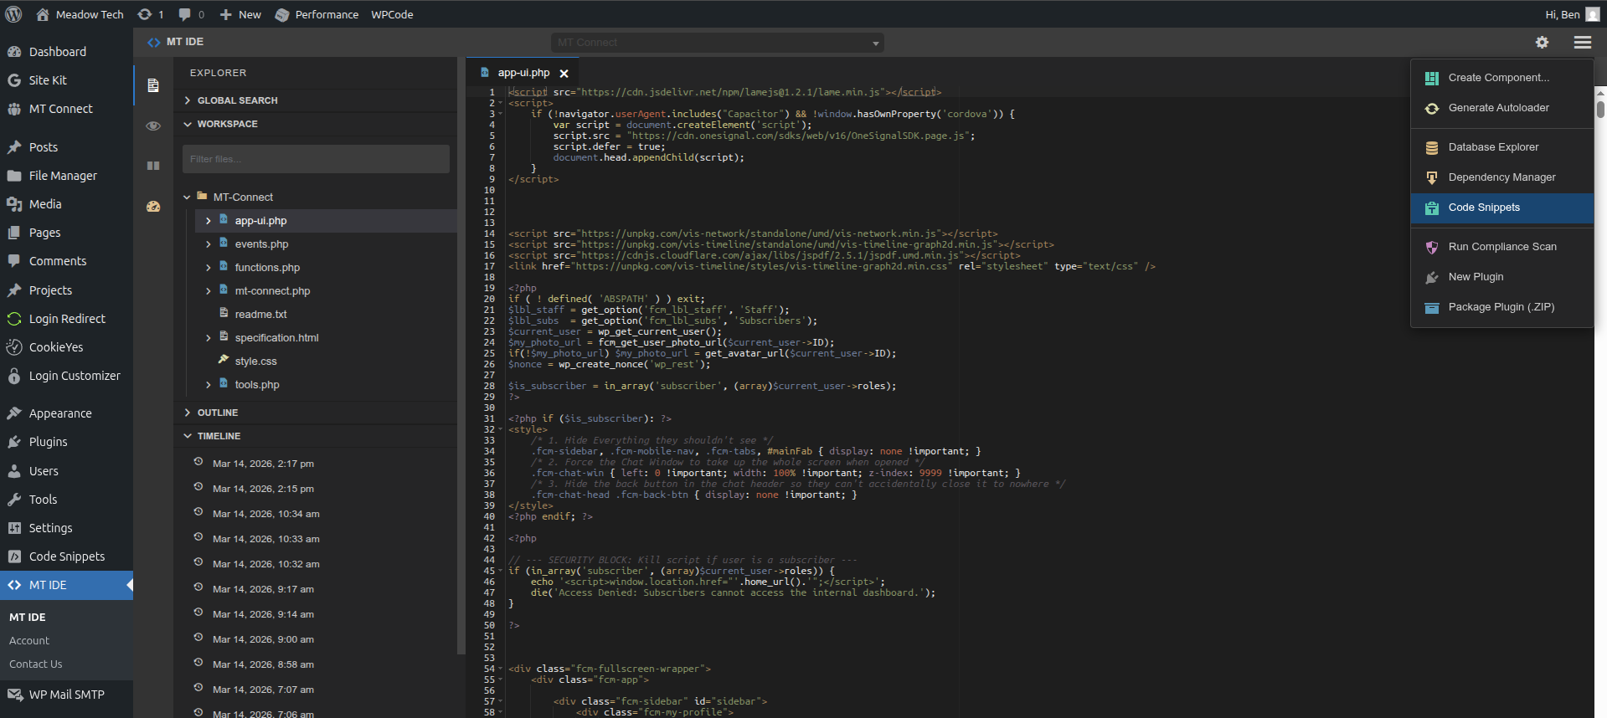The height and width of the screenshot is (718, 1607).
Task: Open the functions.php file
Action: coord(267,268)
